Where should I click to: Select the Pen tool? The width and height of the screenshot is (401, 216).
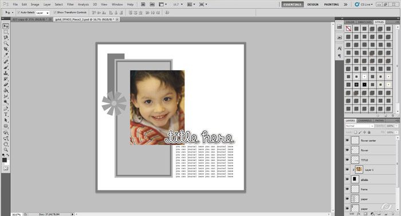point(6,109)
